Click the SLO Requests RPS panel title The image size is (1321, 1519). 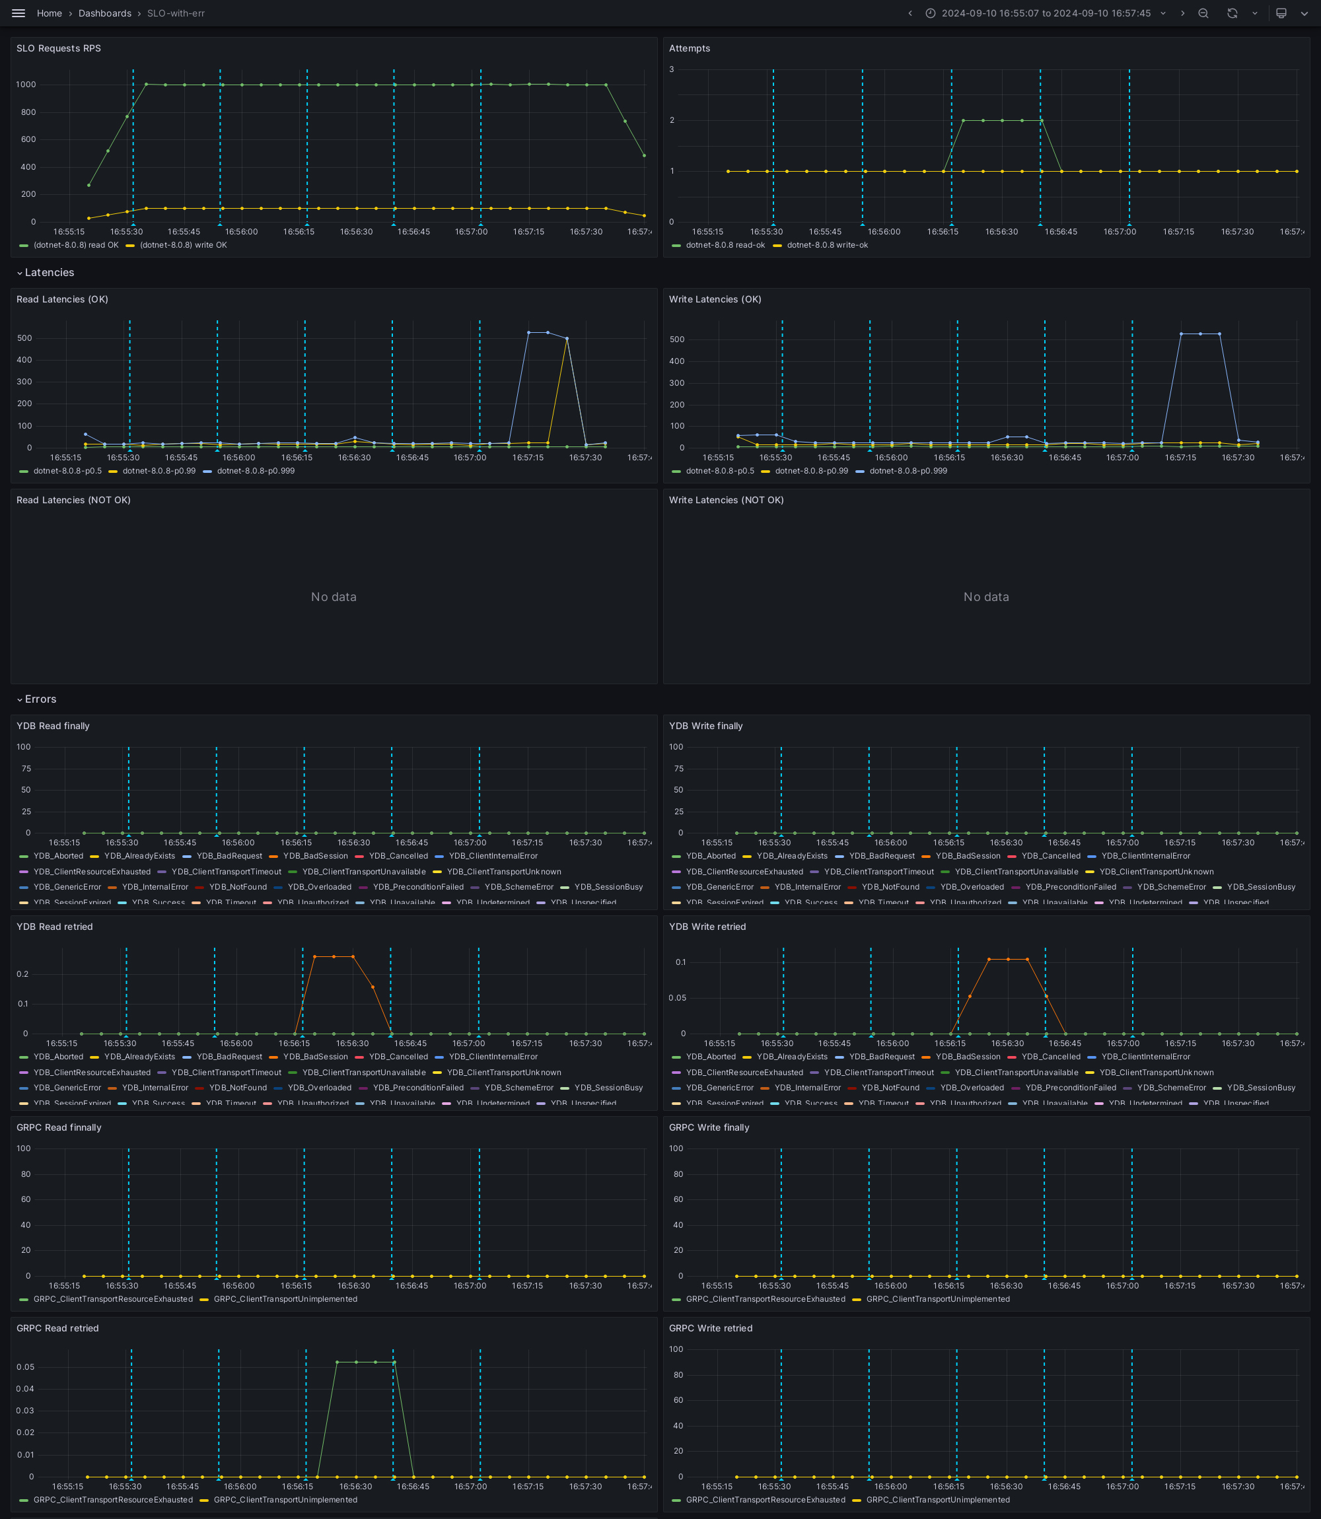(x=59, y=49)
